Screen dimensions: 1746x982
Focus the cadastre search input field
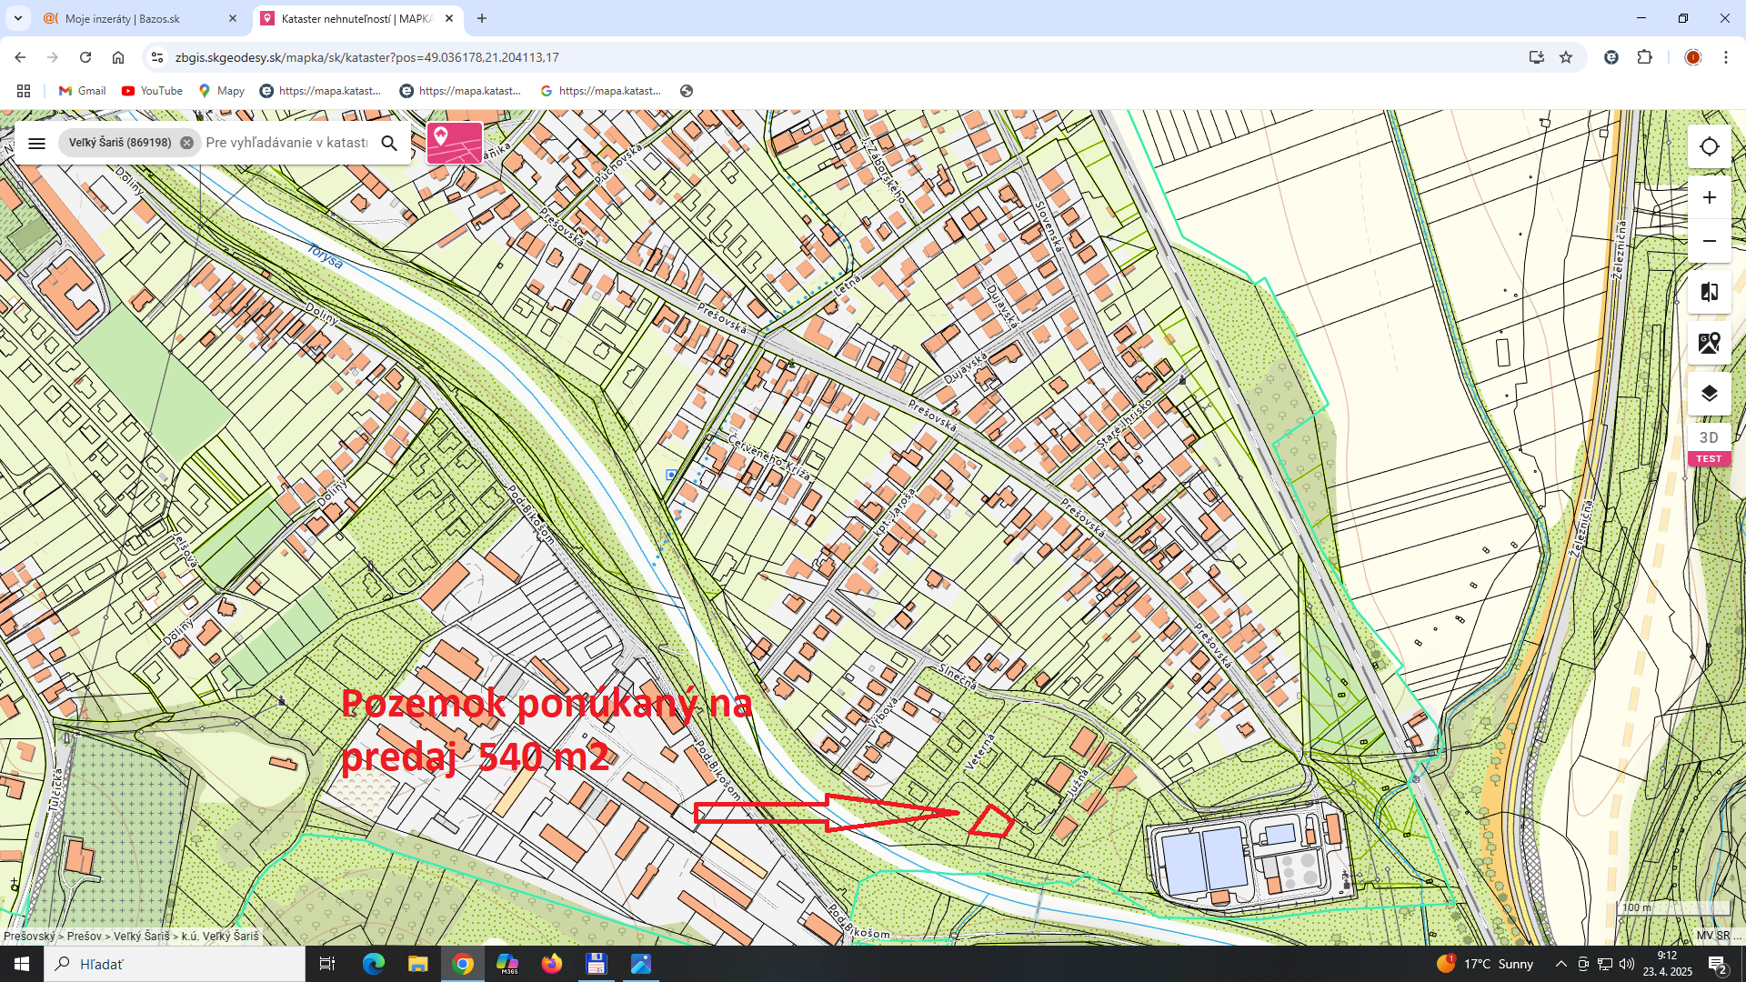pos(286,143)
